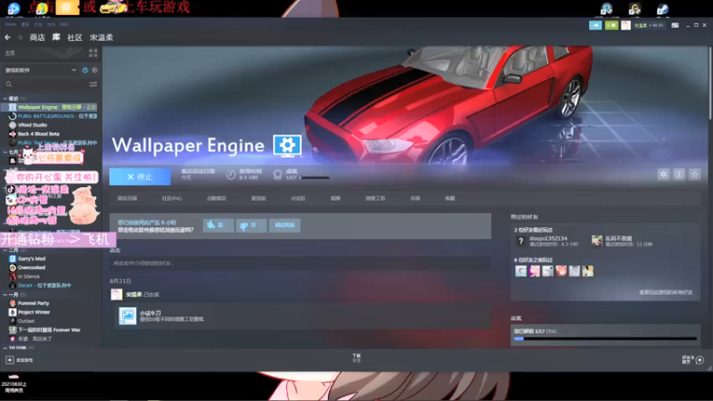This screenshot has height=401, width=713.
Task: Click the library search magnifier icon
Action: [9, 84]
